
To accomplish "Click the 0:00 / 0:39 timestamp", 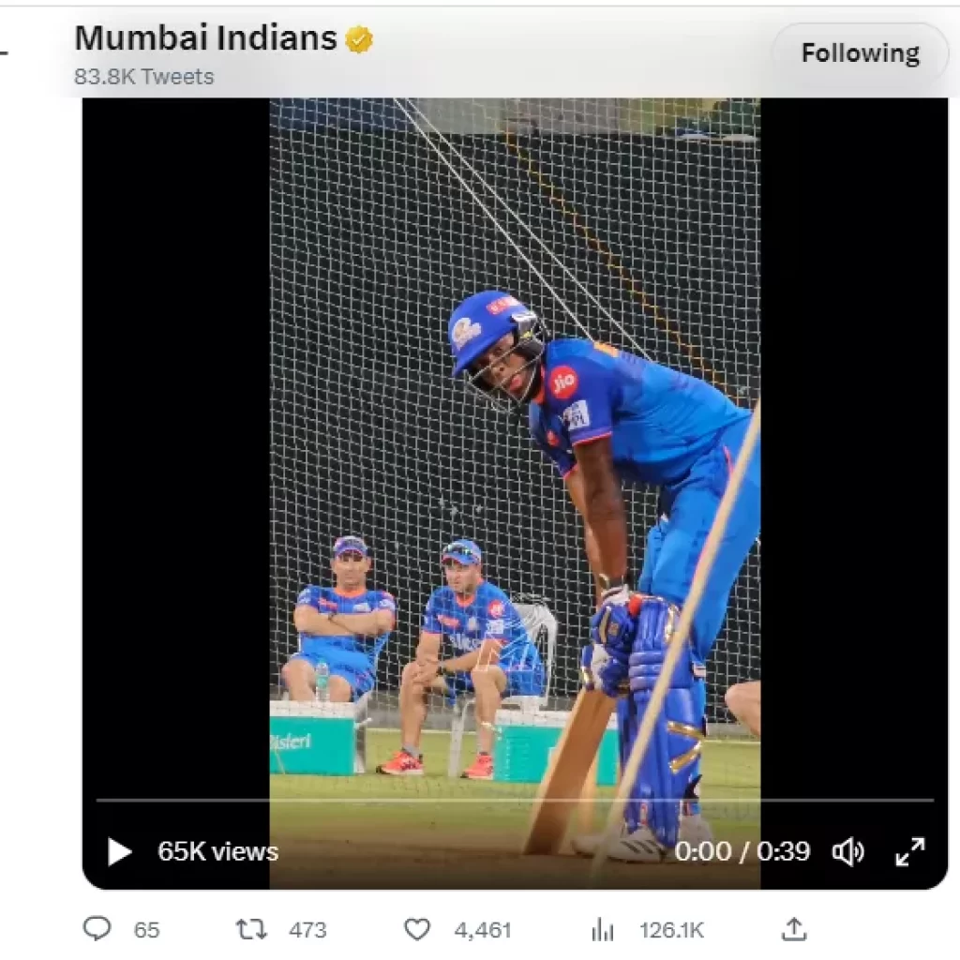I will 742,851.
